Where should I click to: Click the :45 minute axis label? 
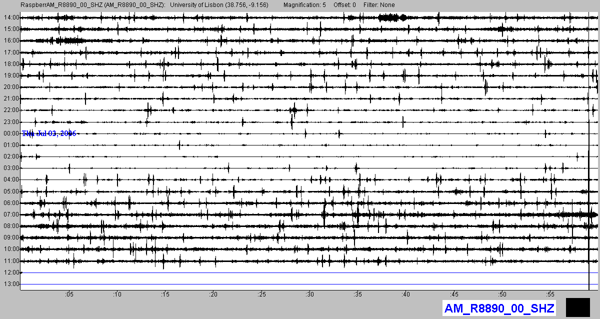pos(454,294)
